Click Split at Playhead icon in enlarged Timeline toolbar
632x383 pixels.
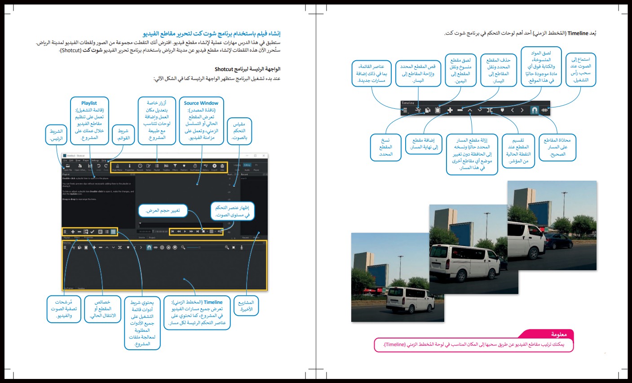coord(490,110)
